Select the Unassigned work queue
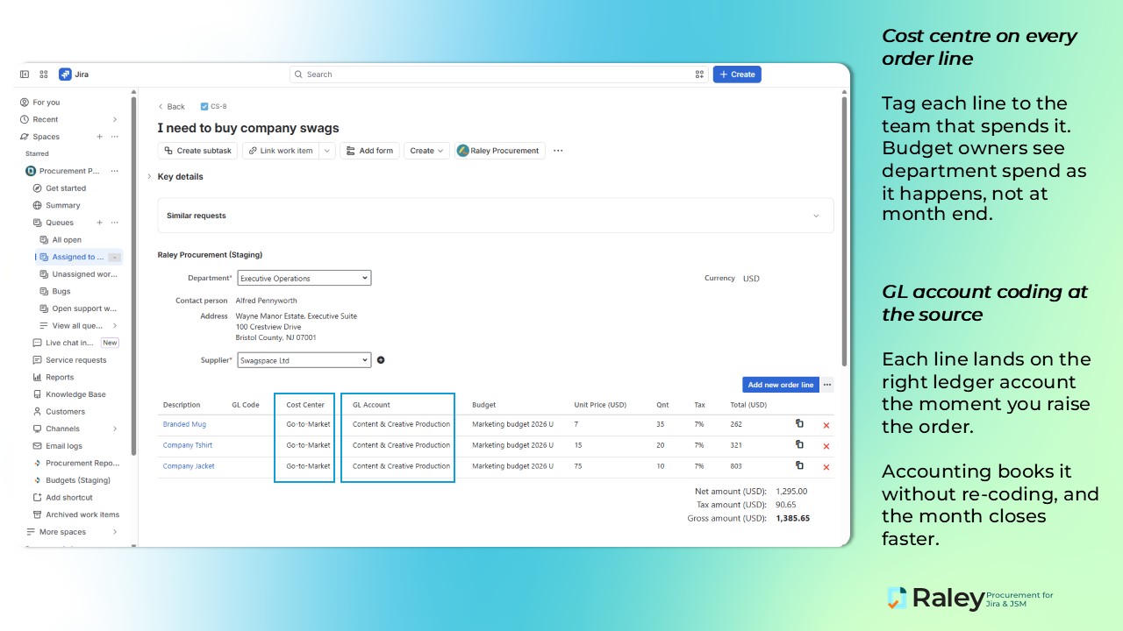The height and width of the screenshot is (631, 1123). pos(84,274)
